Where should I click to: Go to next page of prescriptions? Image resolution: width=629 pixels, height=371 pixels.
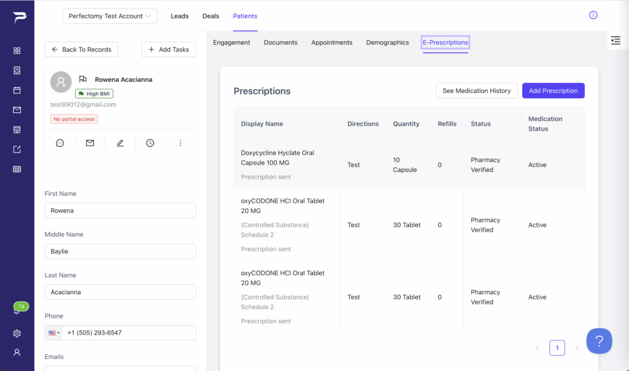pos(577,348)
